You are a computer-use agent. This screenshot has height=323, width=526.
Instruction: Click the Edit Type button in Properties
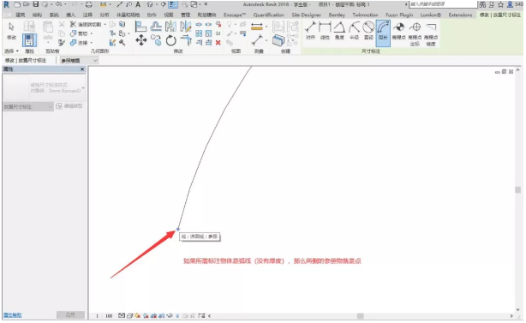coord(69,106)
